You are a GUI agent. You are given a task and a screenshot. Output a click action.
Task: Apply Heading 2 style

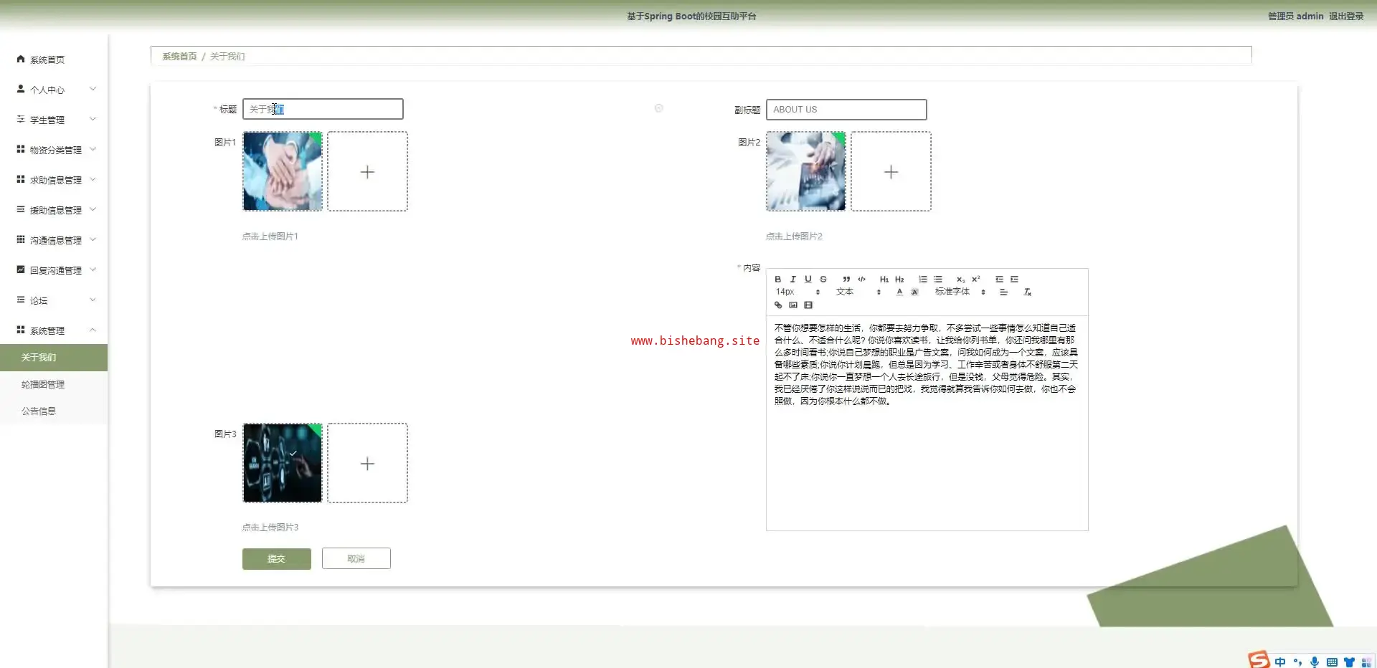(899, 280)
